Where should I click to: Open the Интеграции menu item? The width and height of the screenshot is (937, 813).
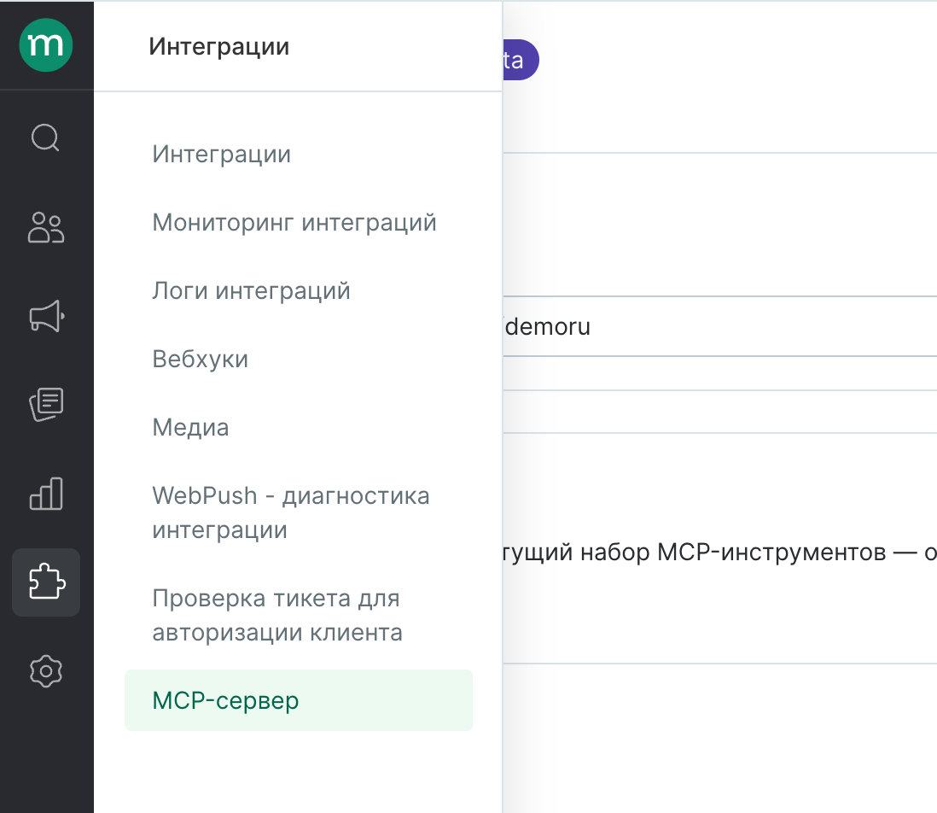(222, 155)
